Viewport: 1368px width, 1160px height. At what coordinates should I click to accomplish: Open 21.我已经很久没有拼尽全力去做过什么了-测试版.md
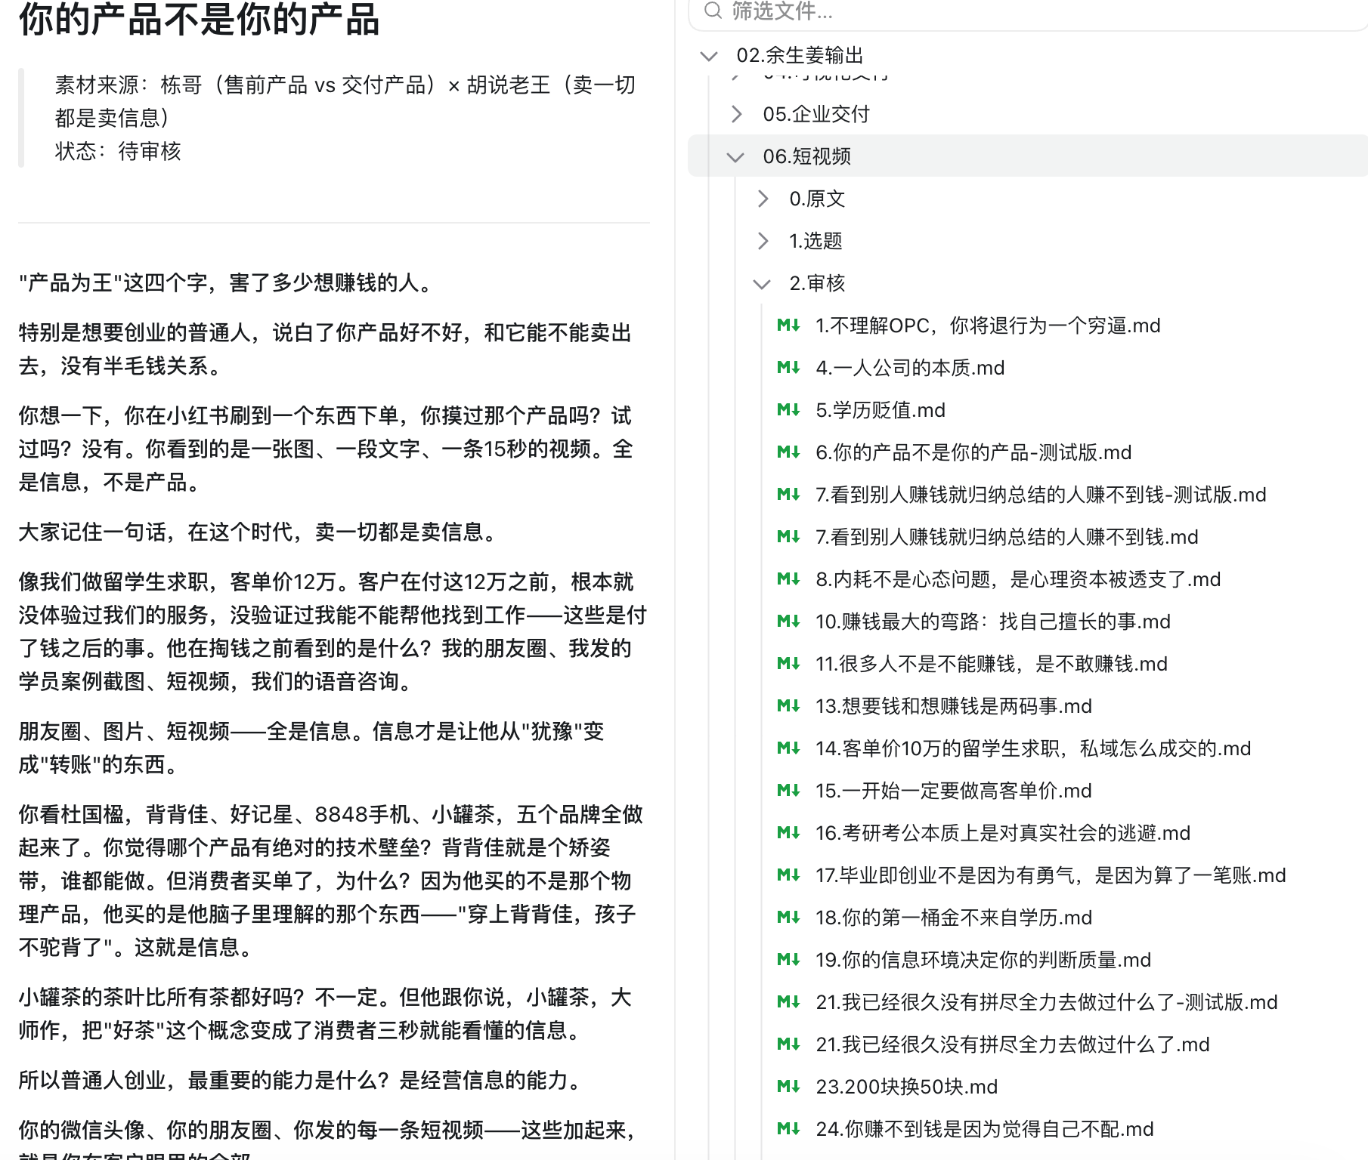coord(1047,1002)
